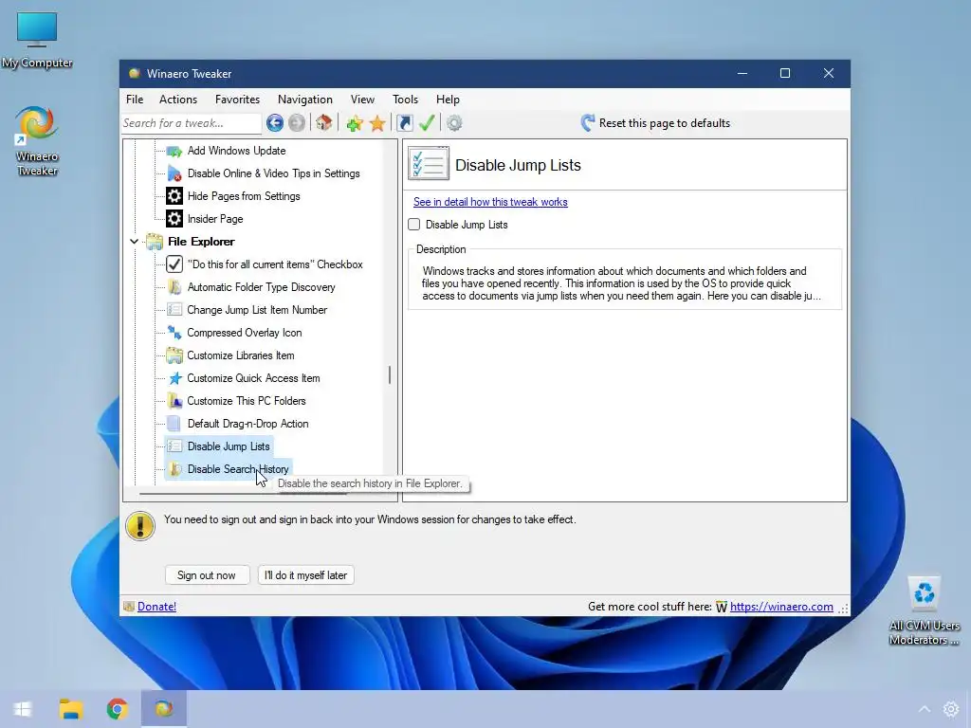
Task: Open the Navigation menu
Action: point(304,99)
